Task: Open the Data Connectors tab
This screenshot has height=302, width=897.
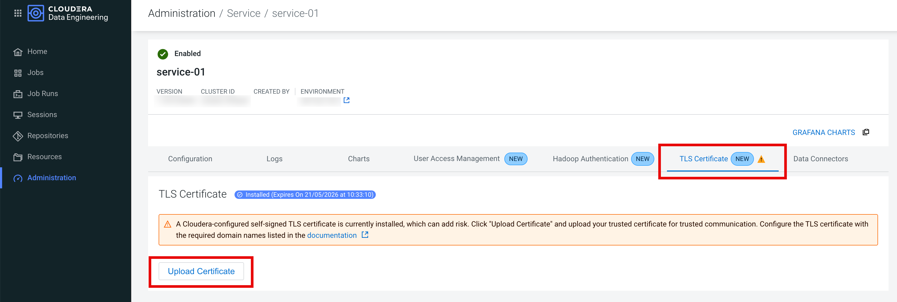Action: click(x=820, y=159)
